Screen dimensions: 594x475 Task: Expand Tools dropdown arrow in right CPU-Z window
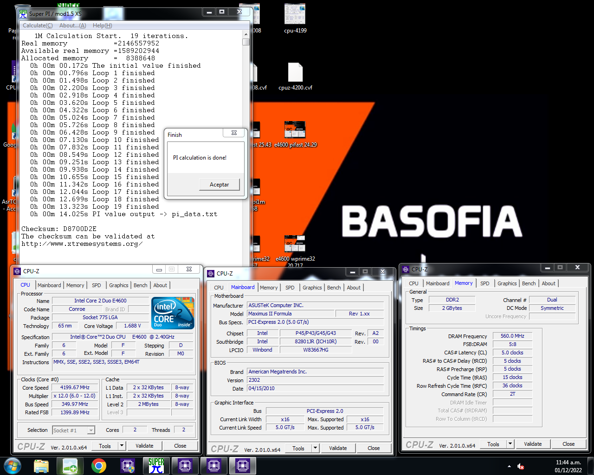[510, 444]
